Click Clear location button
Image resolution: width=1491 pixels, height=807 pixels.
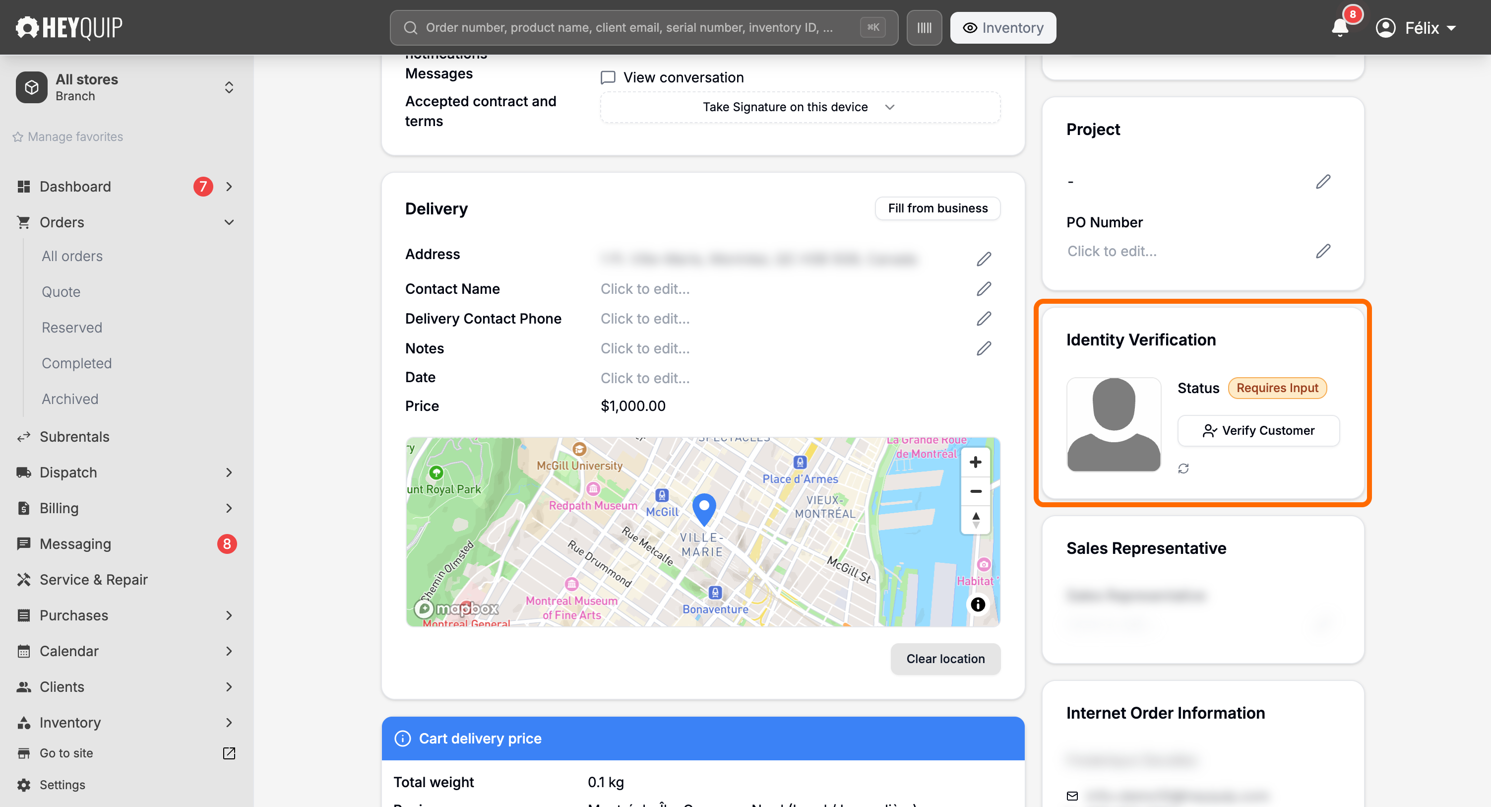tap(945, 659)
